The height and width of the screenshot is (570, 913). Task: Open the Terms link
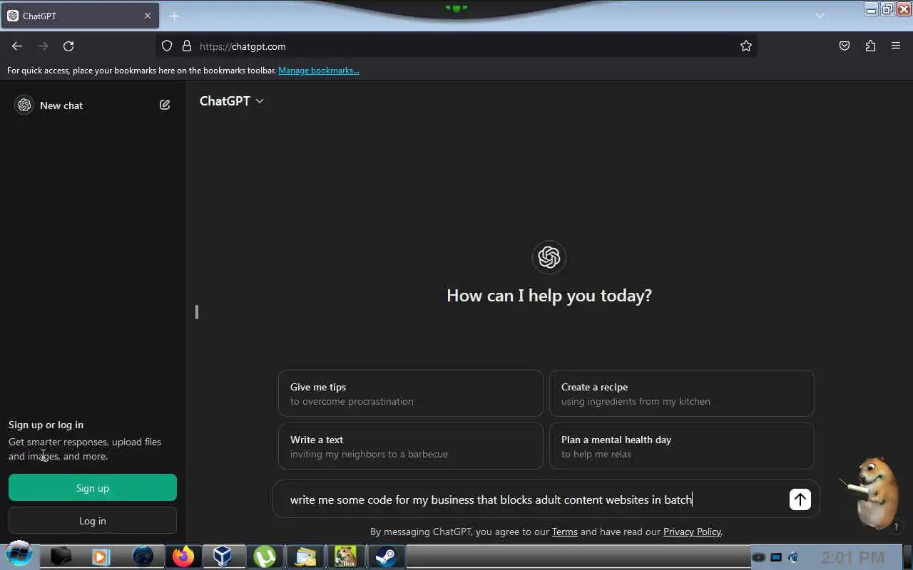pos(565,532)
